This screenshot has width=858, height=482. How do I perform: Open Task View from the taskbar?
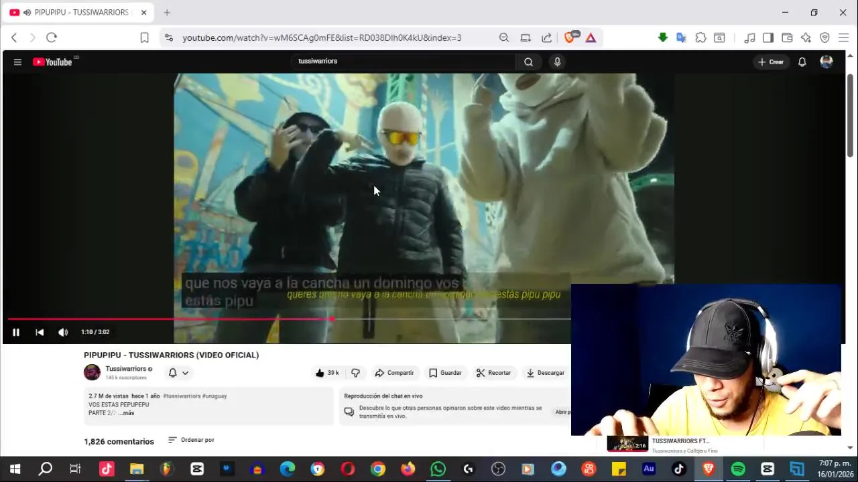tap(75, 469)
